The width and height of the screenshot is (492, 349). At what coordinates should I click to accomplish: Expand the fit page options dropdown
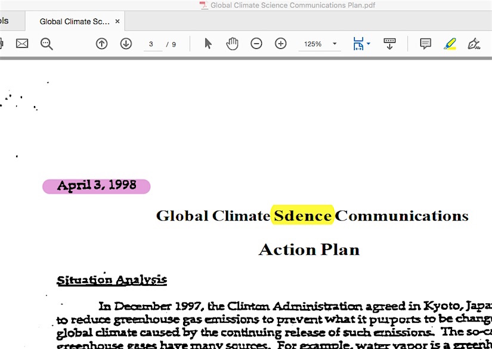369,44
